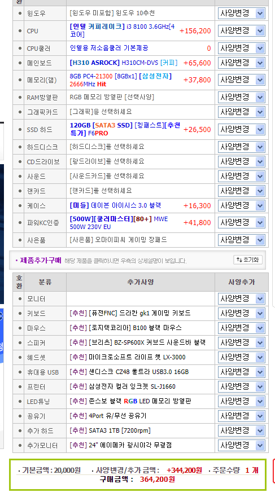Click the dropdown arrow on 추가모니터 row
275x497 pixels.
(x=260, y=445)
